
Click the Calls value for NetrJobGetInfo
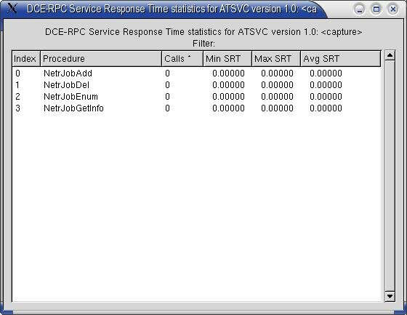(167, 108)
